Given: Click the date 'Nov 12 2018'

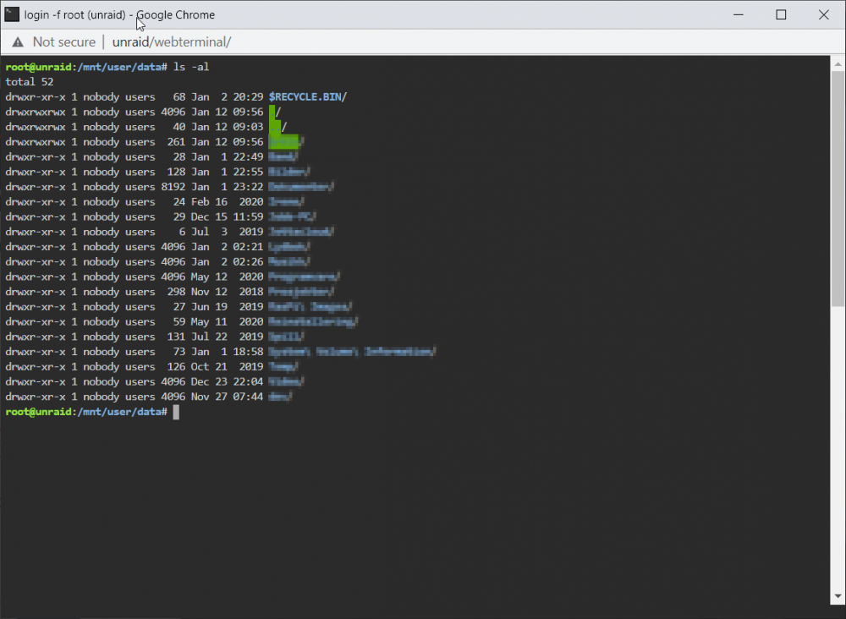Looking at the screenshot, I should coord(227,292).
